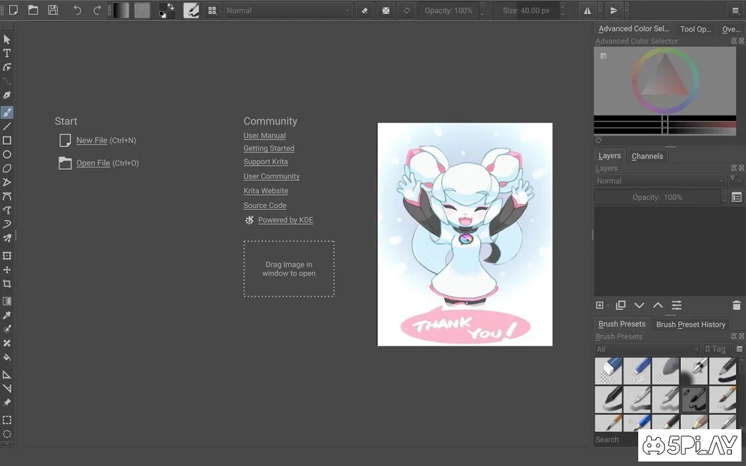Open the layer blending mode dropdown

pos(660,181)
